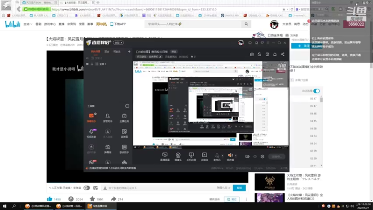Image resolution: width=373 pixels, height=210 pixels.
Task: Open the 弹幕助手 danmaku assistant tool
Action: point(91,118)
